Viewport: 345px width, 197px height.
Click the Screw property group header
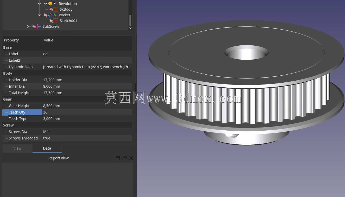click(x=67, y=125)
